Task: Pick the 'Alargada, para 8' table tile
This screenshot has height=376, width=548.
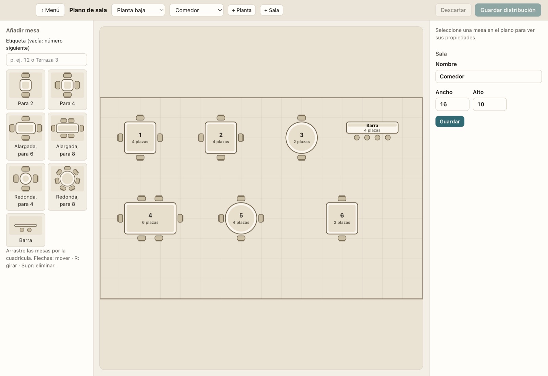Action: (67, 136)
